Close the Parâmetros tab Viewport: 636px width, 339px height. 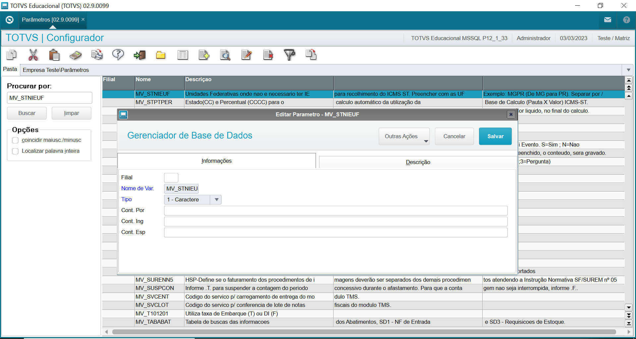83,20
